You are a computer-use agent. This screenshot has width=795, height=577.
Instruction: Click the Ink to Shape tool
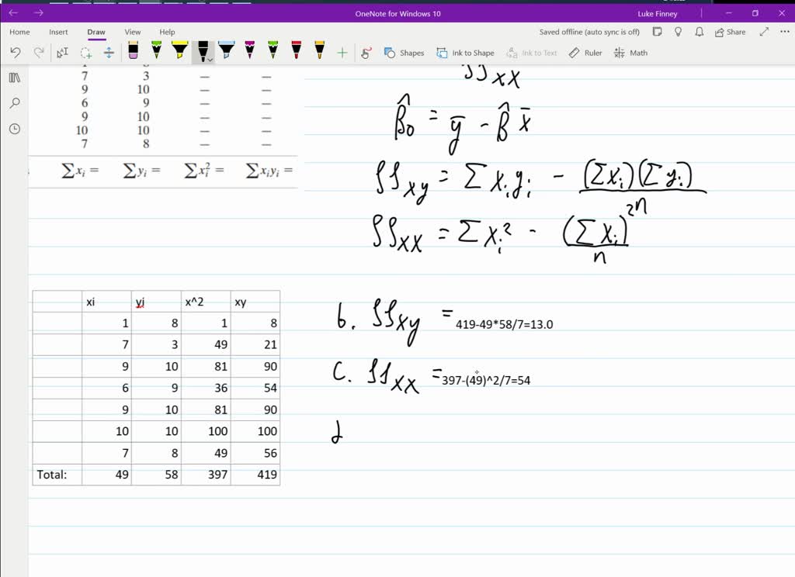click(465, 52)
